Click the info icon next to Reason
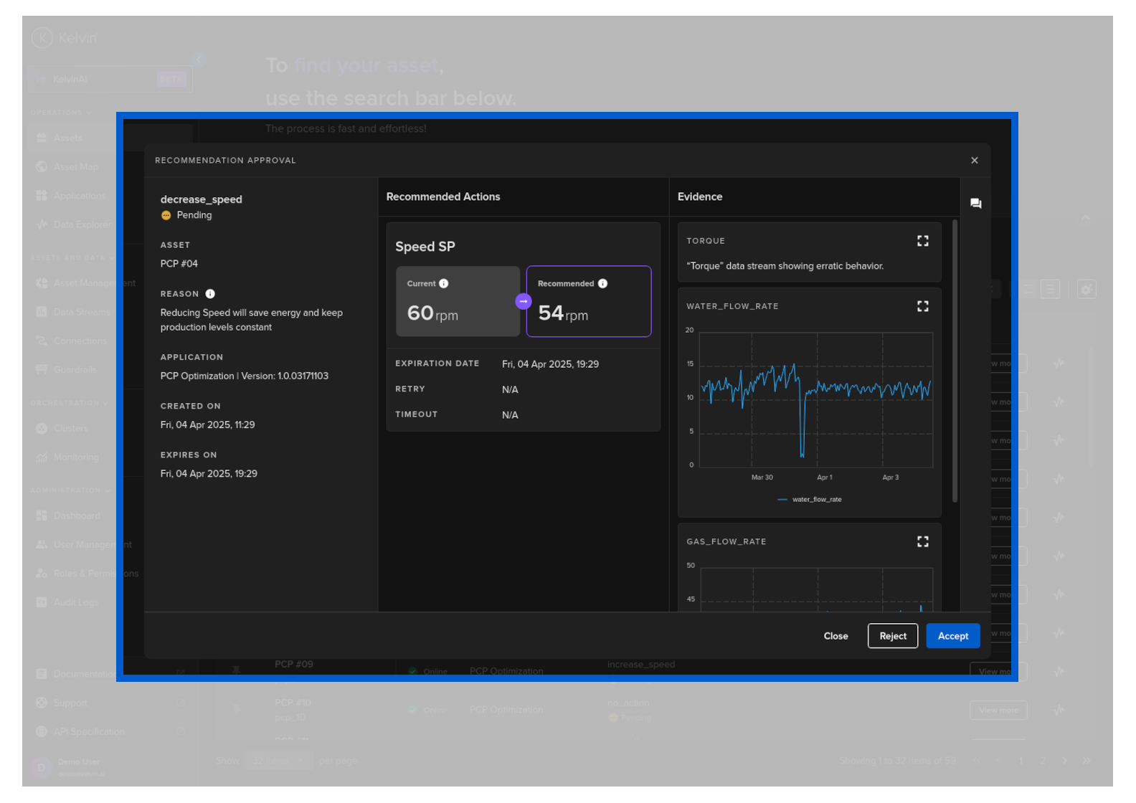Image resolution: width=1136 pixels, height=803 pixels. click(x=210, y=294)
